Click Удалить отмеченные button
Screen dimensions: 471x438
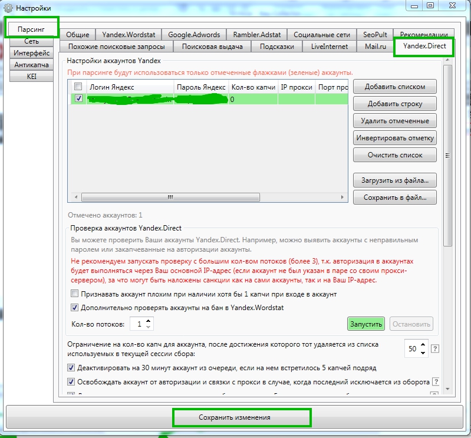(x=395, y=121)
